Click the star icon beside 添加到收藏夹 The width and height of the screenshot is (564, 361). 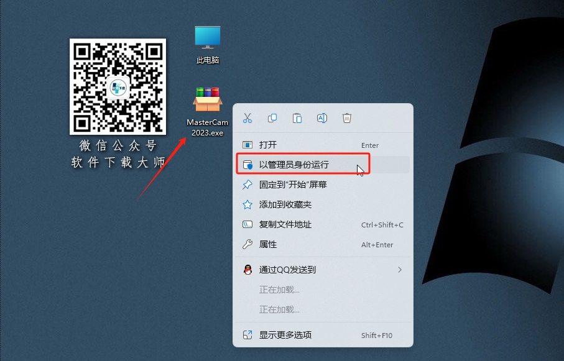point(247,204)
